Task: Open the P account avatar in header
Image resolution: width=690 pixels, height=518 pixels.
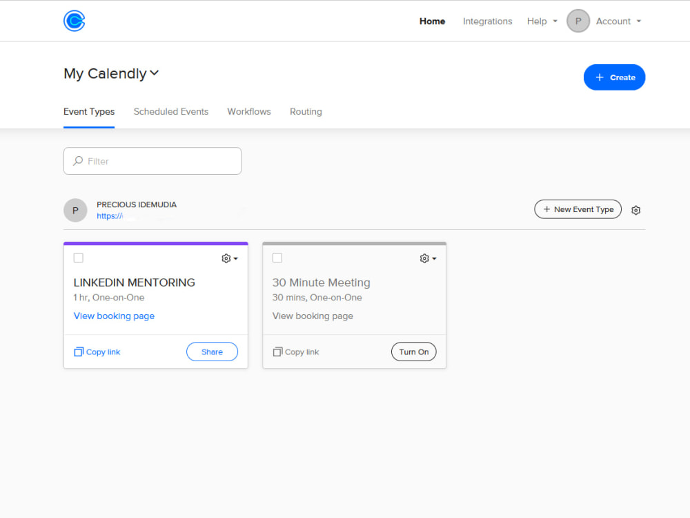Action: tap(578, 21)
